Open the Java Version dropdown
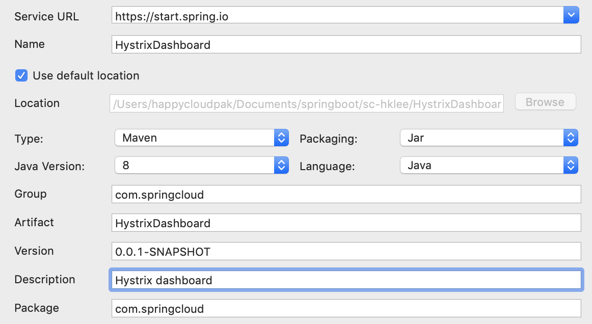The width and height of the screenshot is (592, 324). click(202, 166)
